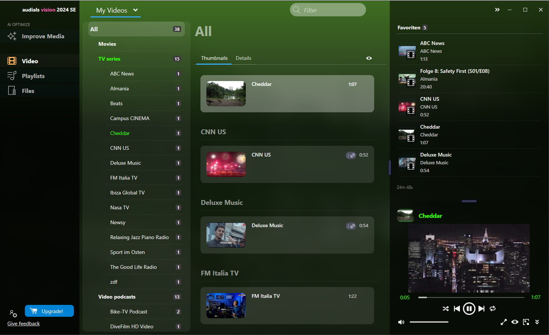The image size is (549, 335).
Task: Collapse player panel with down chevrons
Action: [537, 322]
